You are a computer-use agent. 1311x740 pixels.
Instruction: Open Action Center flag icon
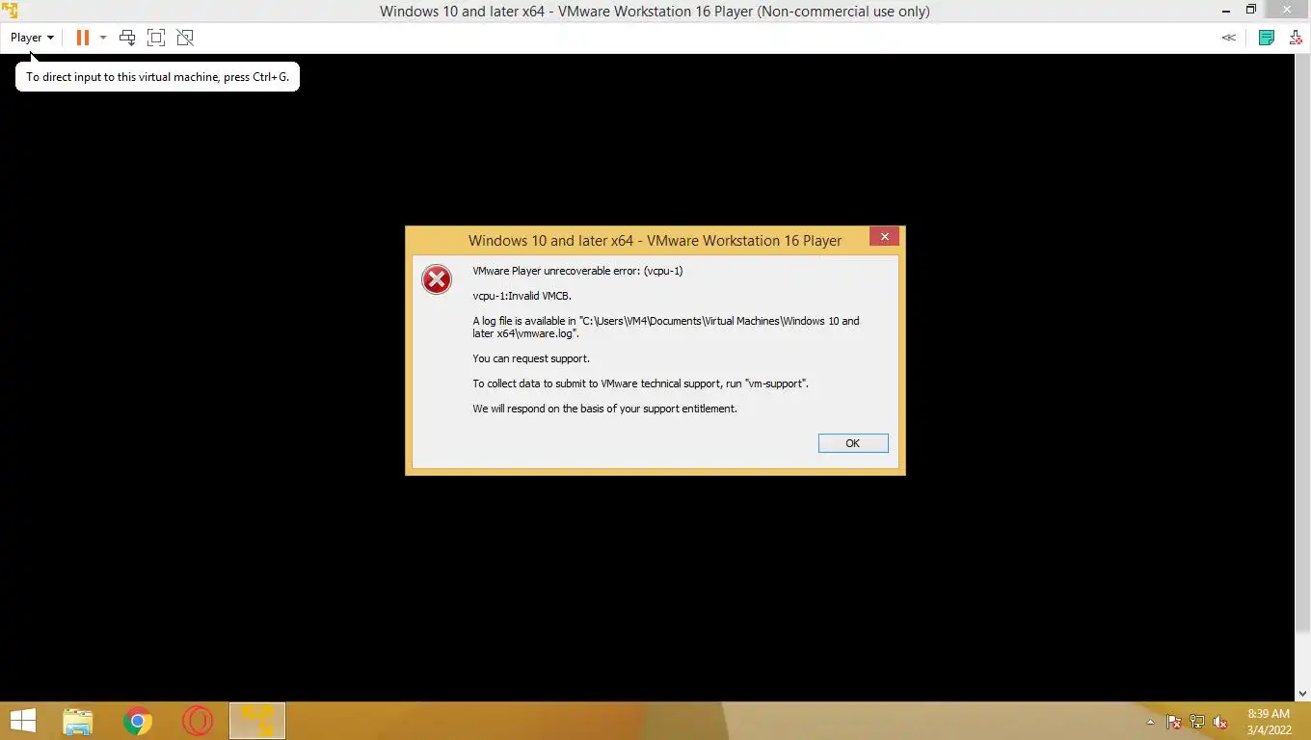(x=1174, y=722)
